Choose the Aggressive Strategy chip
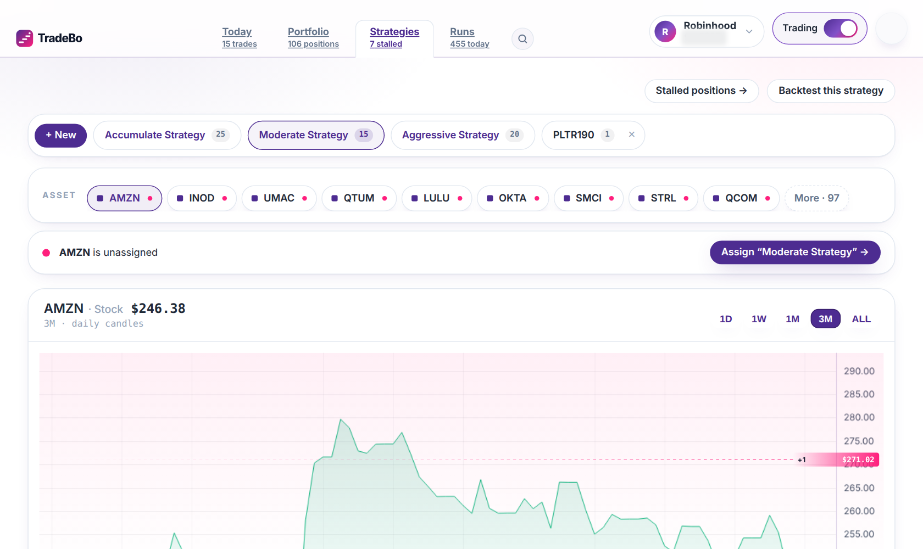The width and height of the screenshot is (923, 549). click(x=463, y=135)
